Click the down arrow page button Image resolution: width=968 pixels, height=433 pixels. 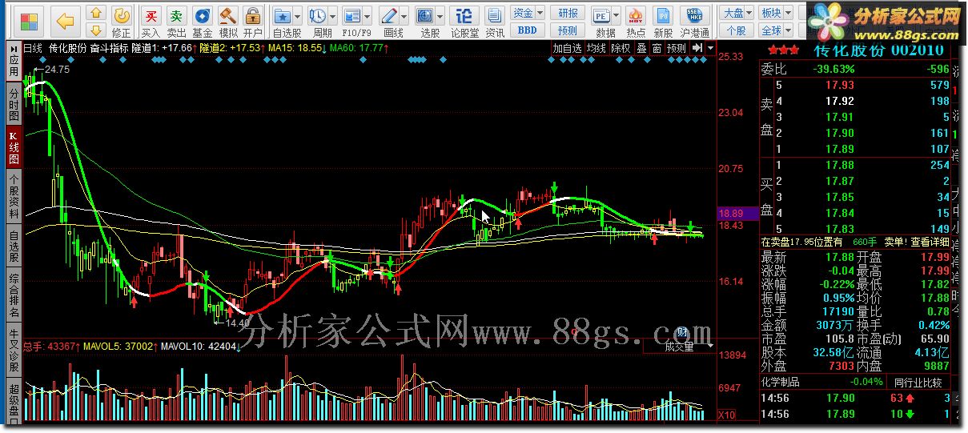(x=95, y=30)
